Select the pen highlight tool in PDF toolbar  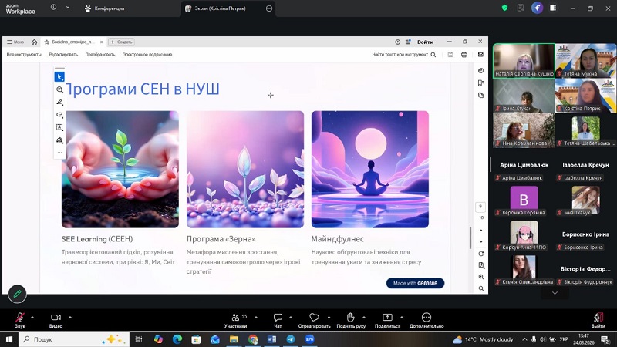click(x=59, y=102)
